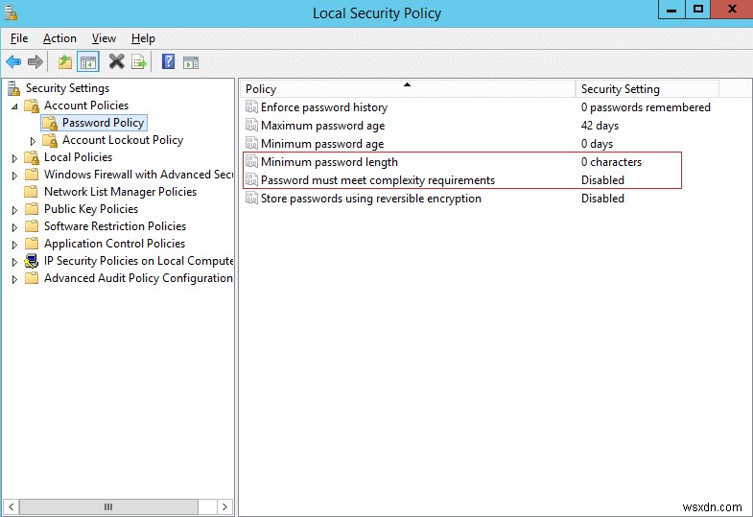Viewport: 753px width, 517px height.
Task: Click the '42 days' setting value
Action: click(600, 126)
